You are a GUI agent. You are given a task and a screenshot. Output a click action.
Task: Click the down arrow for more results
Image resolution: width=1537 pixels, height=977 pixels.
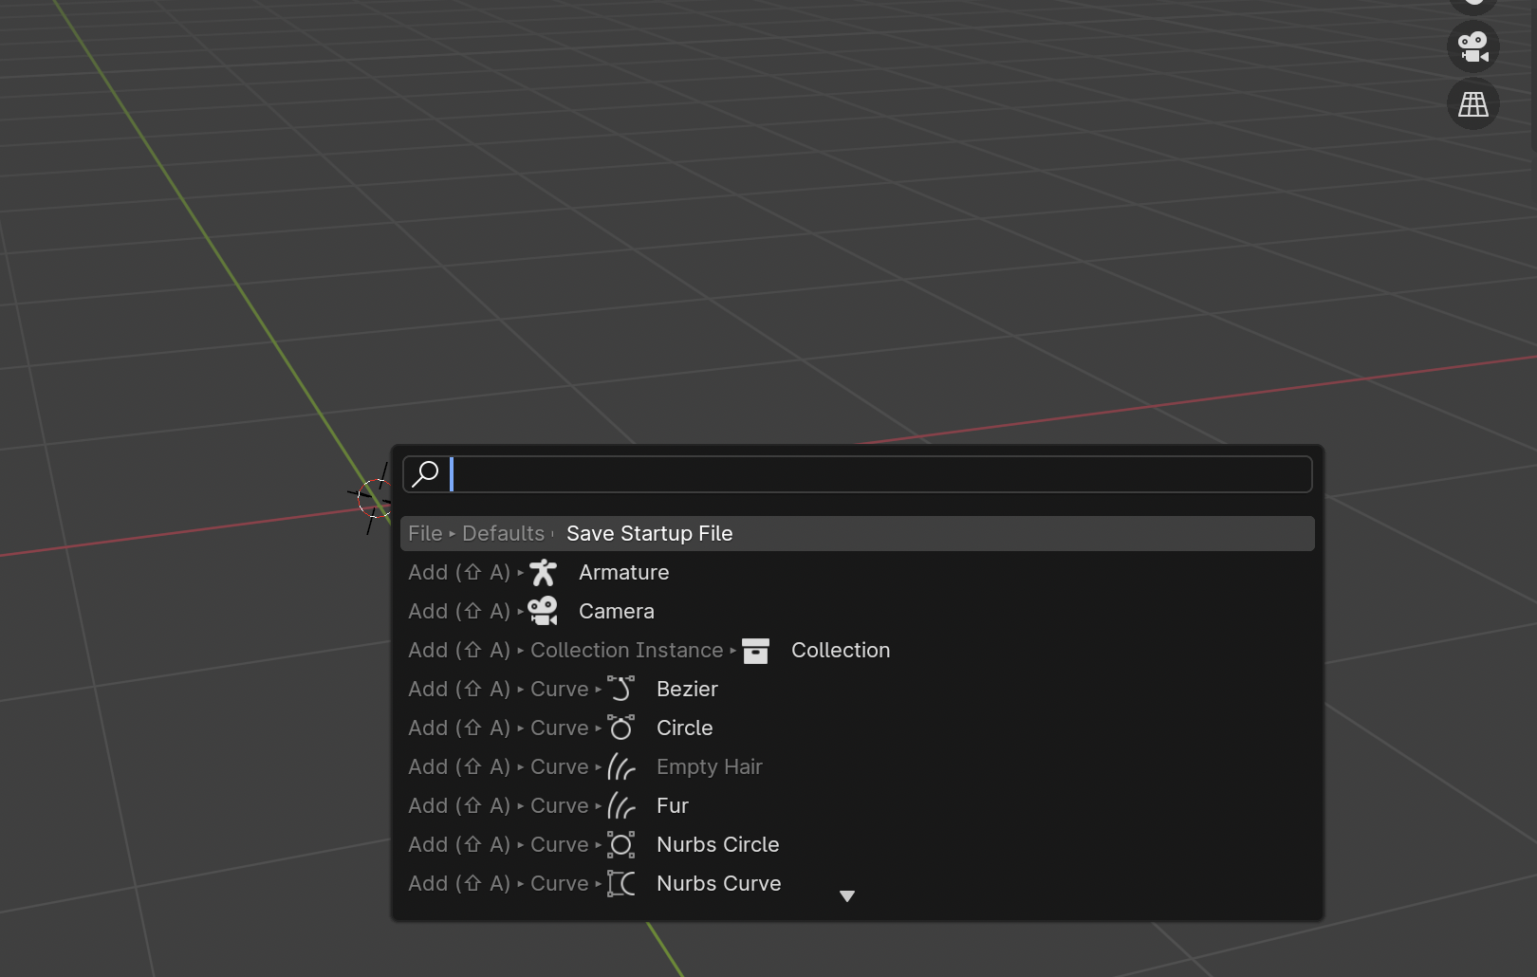point(847,895)
